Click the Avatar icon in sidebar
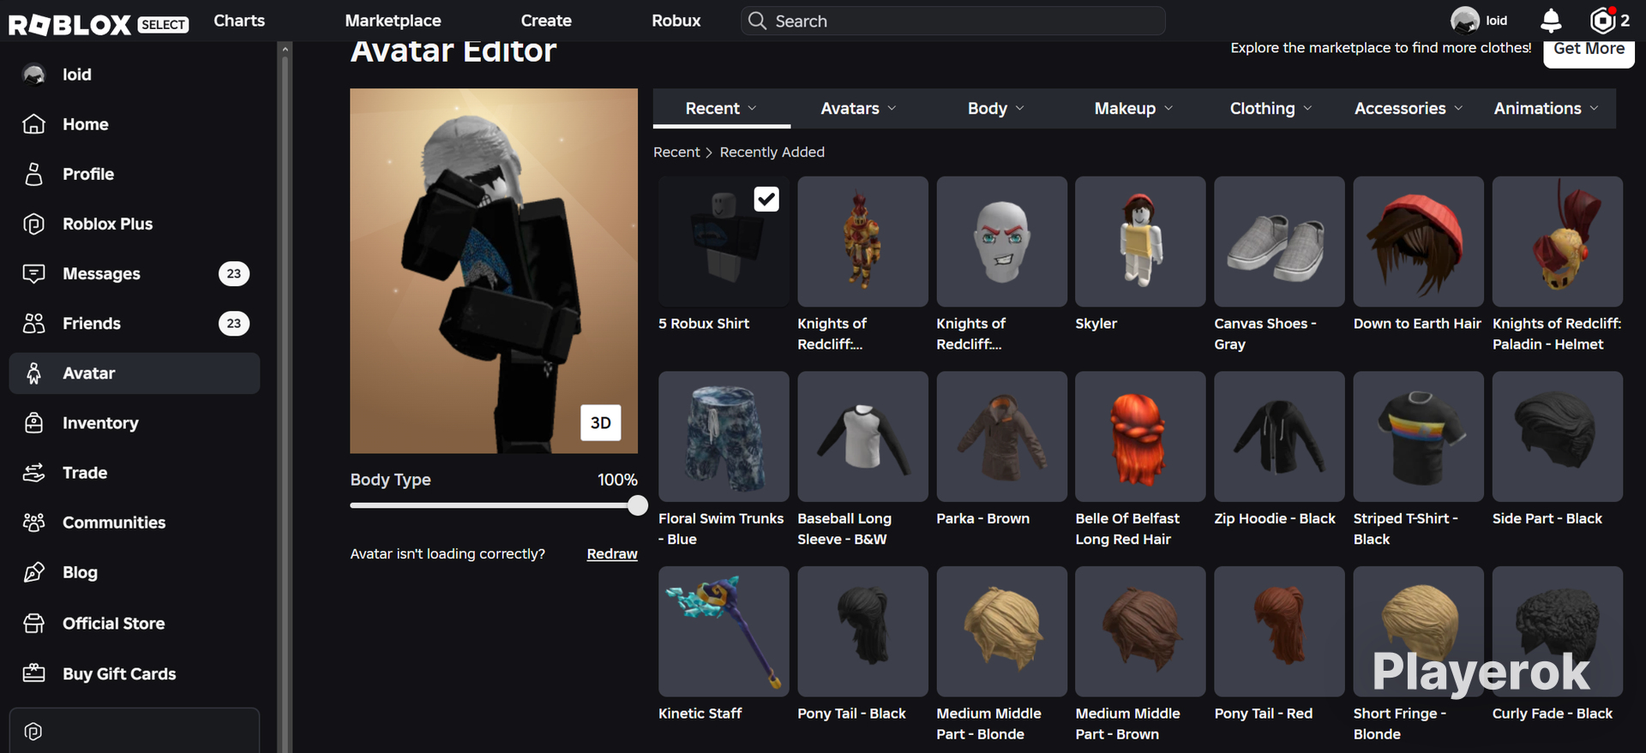 tap(33, 373)
